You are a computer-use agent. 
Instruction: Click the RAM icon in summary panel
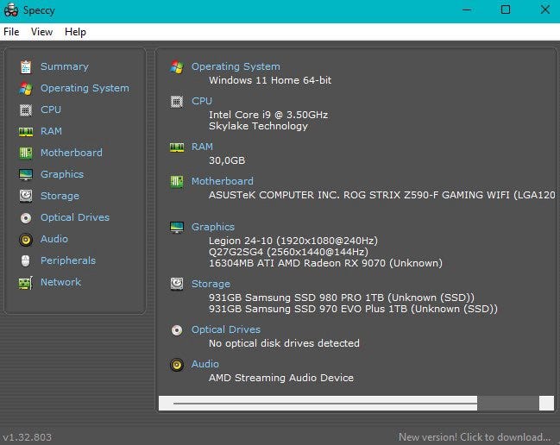click(177, 147)
